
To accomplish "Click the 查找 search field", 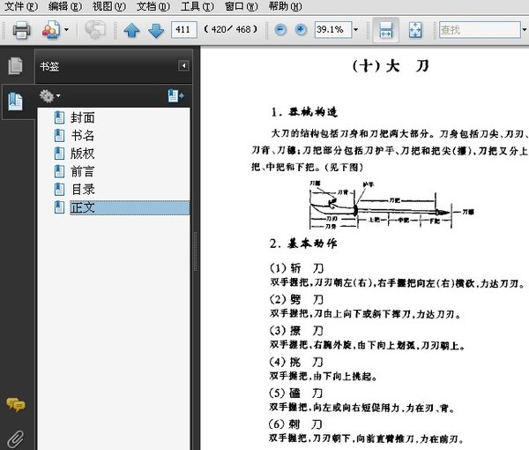I will (x=480, y=30).
